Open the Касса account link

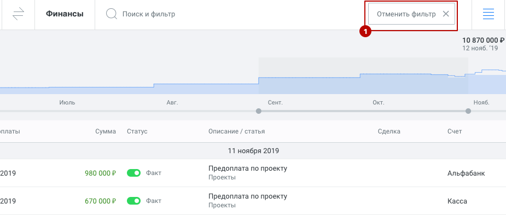[x=457, y=201]
